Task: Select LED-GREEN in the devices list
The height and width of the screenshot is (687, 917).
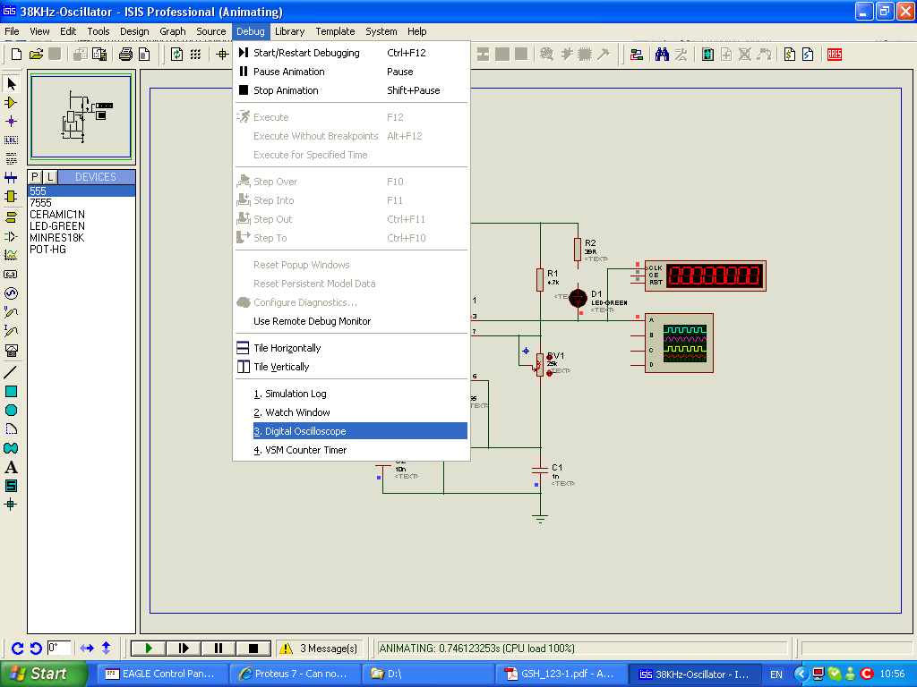Action: [81, 226]
